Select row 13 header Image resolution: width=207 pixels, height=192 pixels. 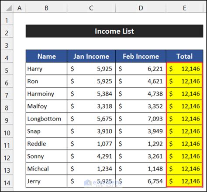pyautogui.click(x=7, y=169)
